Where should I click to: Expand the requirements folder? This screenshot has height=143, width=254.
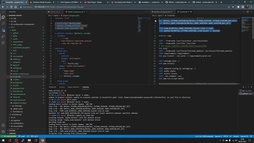[18, 42]
